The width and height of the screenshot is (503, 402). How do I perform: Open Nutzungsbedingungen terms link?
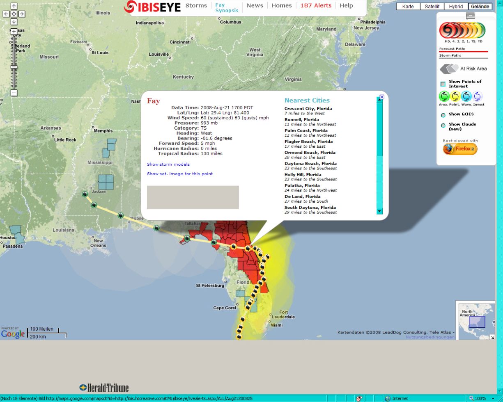(x=430, y=337)
